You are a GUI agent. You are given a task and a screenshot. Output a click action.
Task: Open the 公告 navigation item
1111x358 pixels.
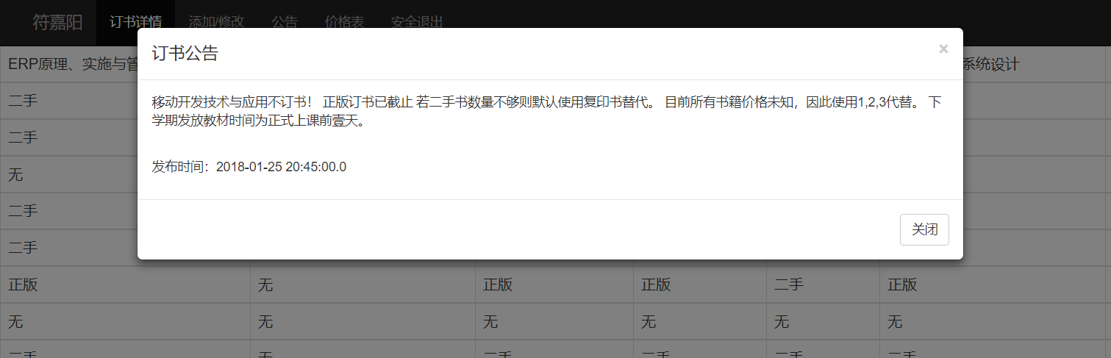click(x=285, y=22)
